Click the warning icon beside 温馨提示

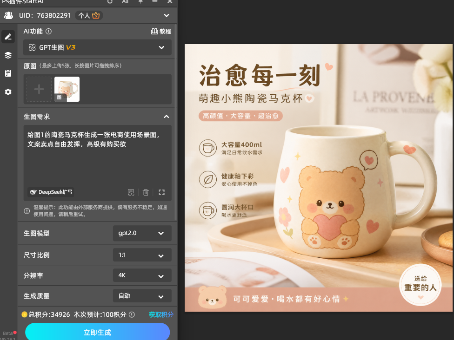pyautogui.click(x=27, y=211)
